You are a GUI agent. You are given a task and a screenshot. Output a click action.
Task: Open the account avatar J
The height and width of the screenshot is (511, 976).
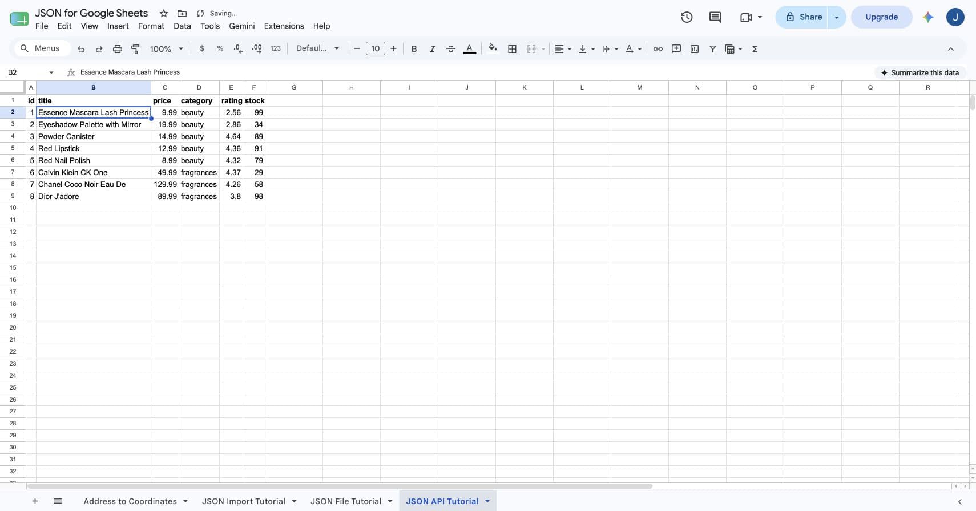[955, 17]
